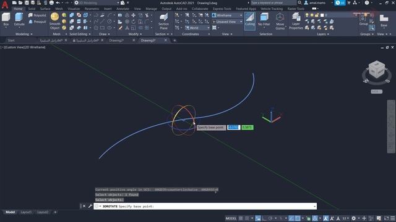Toggle the layer on/off lightbulb icon
The image size is (396, 222).
tap(307, 15)
